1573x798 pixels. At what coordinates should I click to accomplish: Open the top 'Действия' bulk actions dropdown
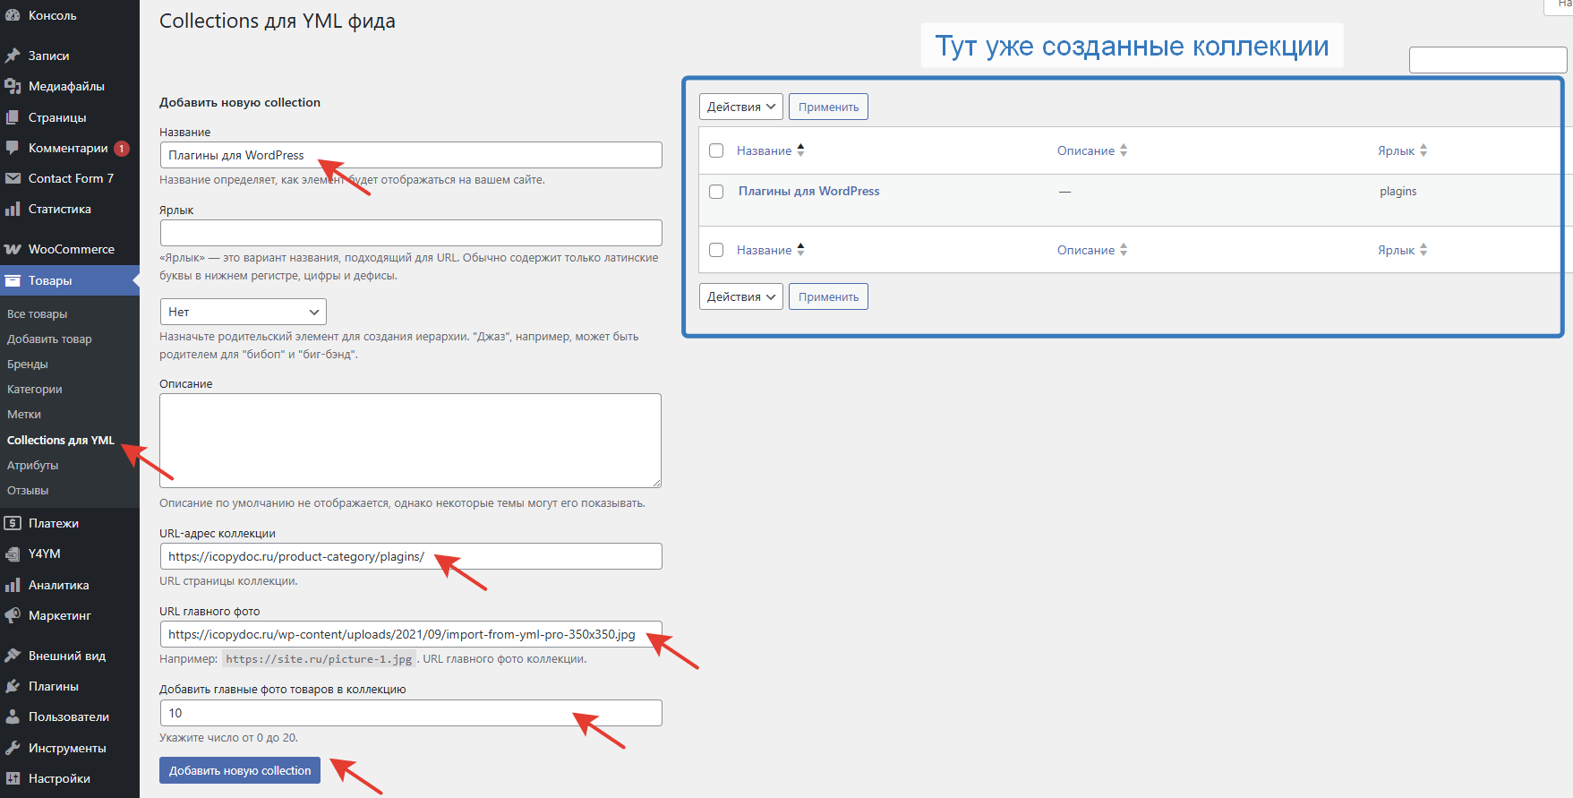tap(740, 107)
